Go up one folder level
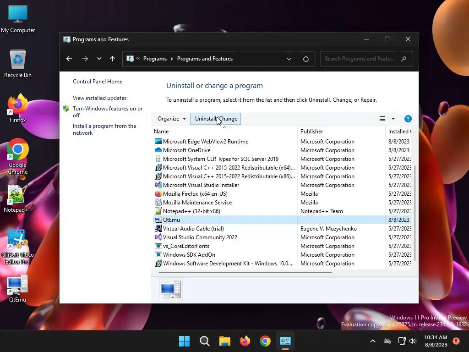The height and width of the screenshot is (352, 469). tap(113, 59)
